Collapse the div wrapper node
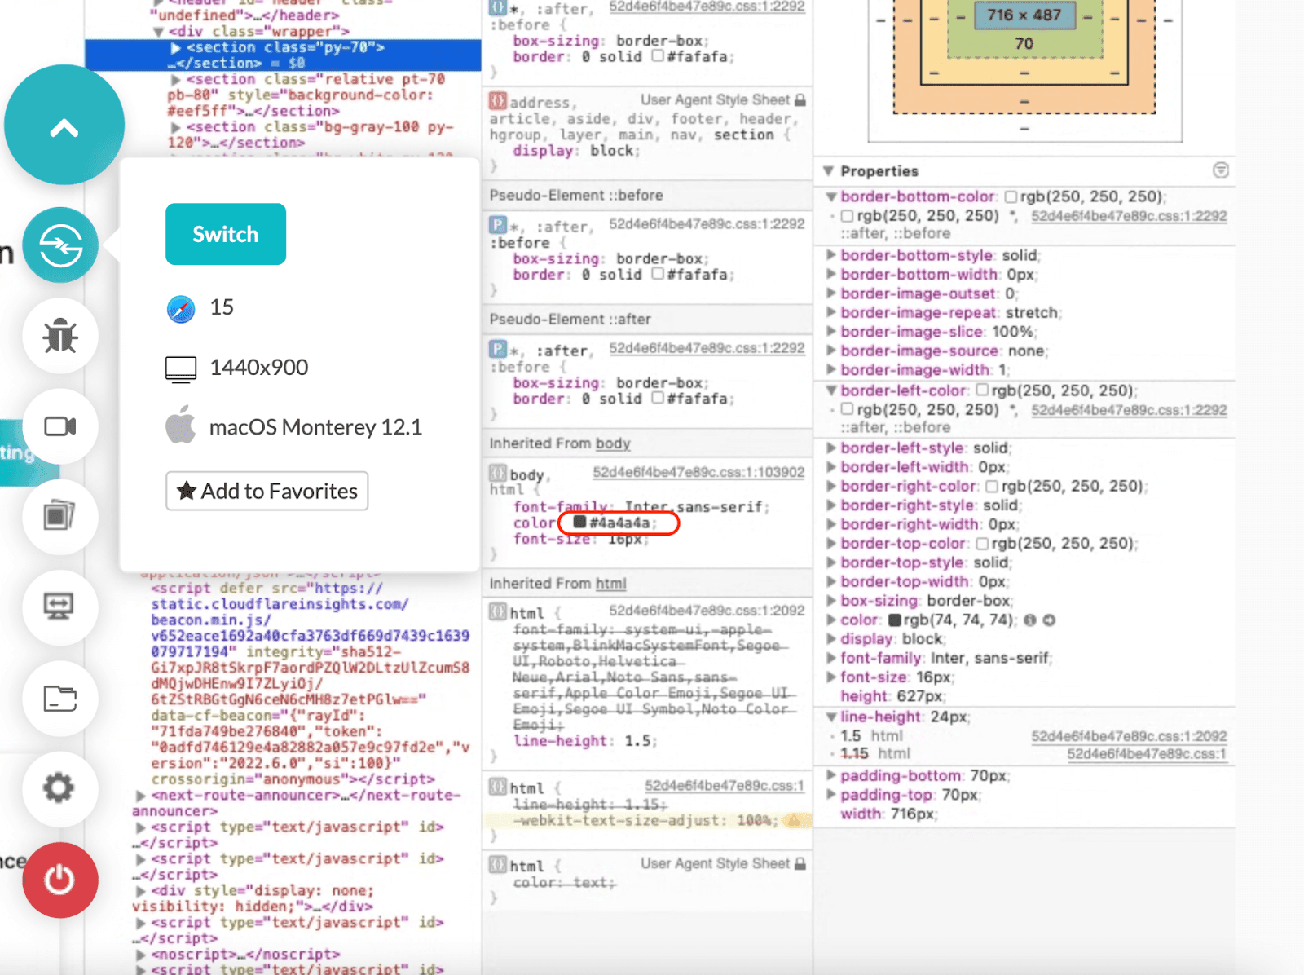Image resolution: width=1304 pixels, height=975 pixels. [159, 33]
